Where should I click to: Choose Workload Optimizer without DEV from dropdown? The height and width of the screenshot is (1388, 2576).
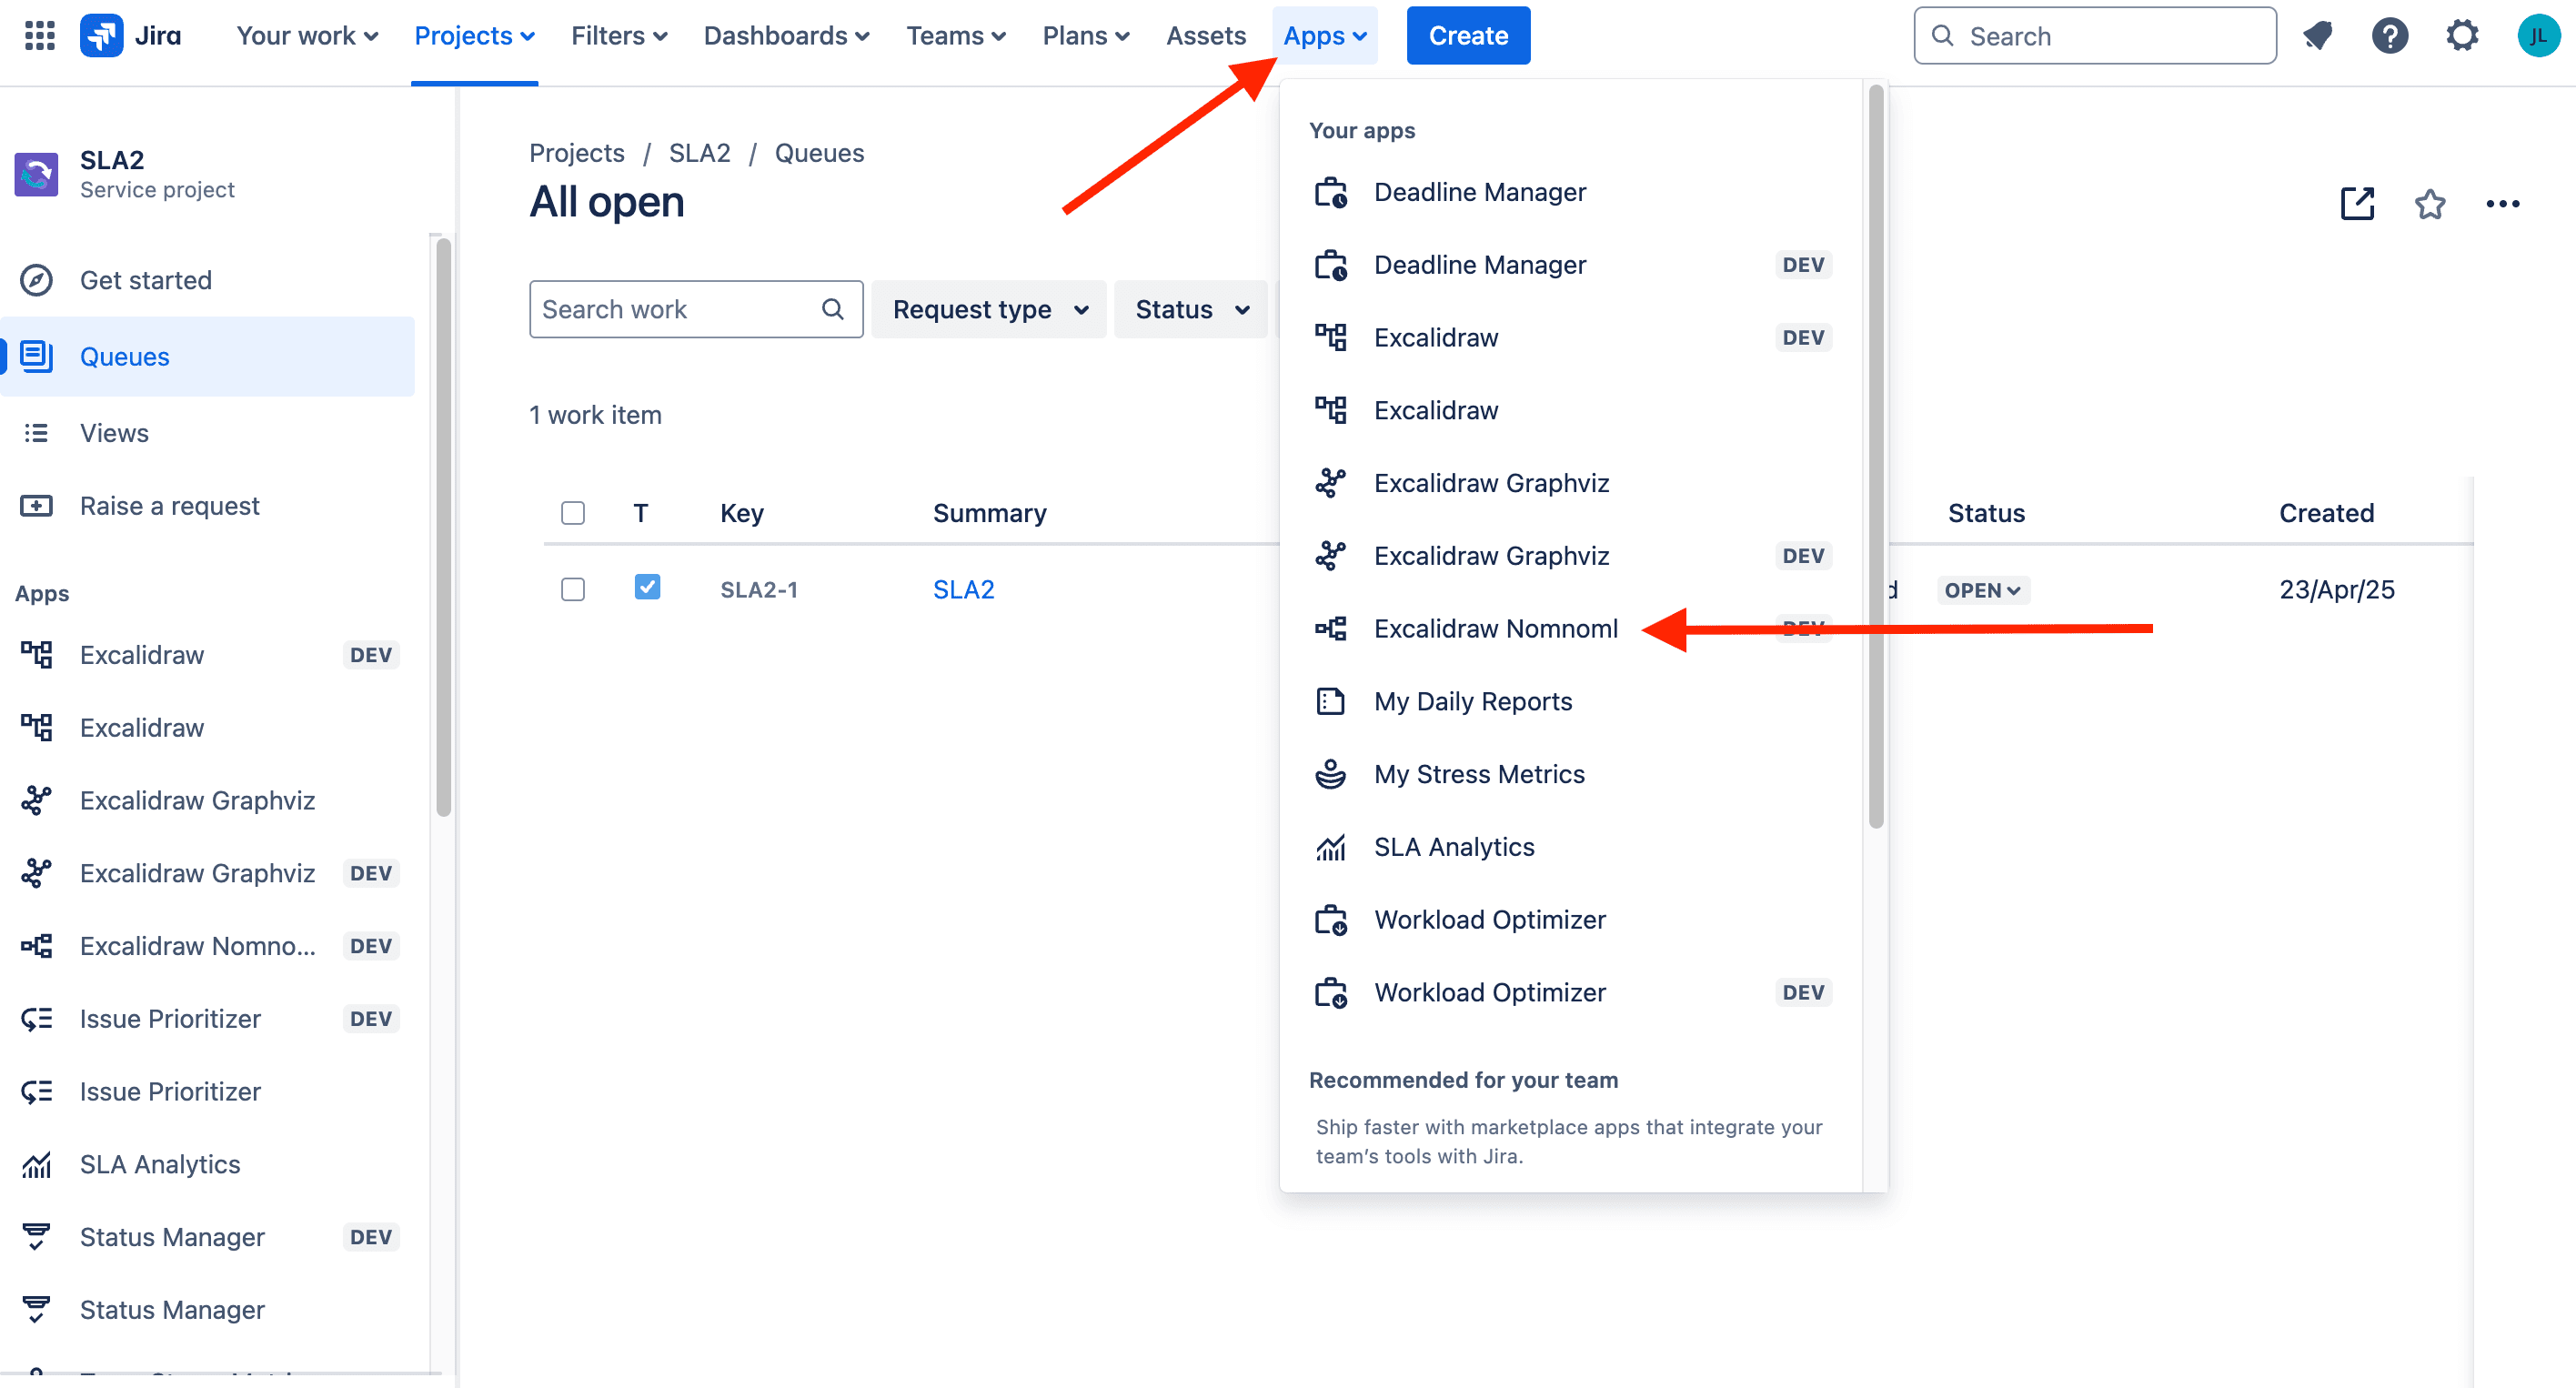[1572, 919]
